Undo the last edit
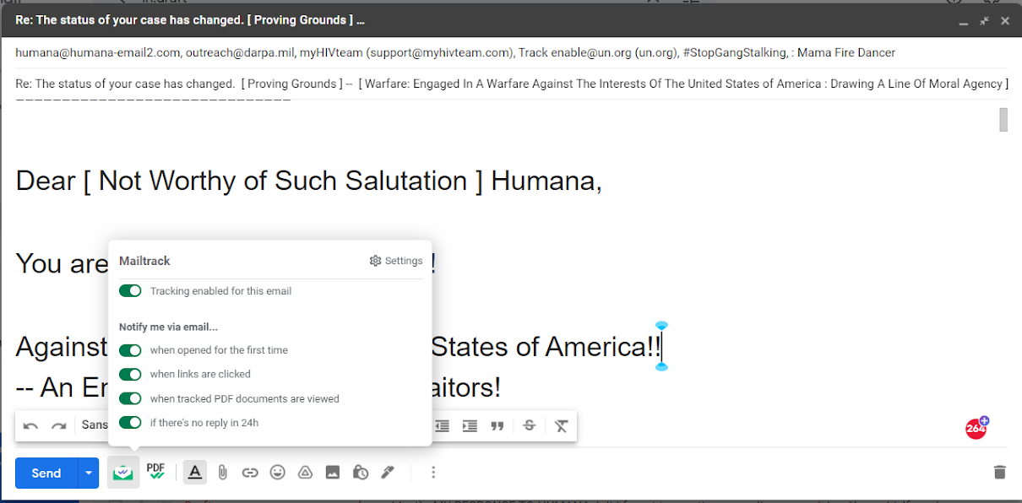 (31, 425)
